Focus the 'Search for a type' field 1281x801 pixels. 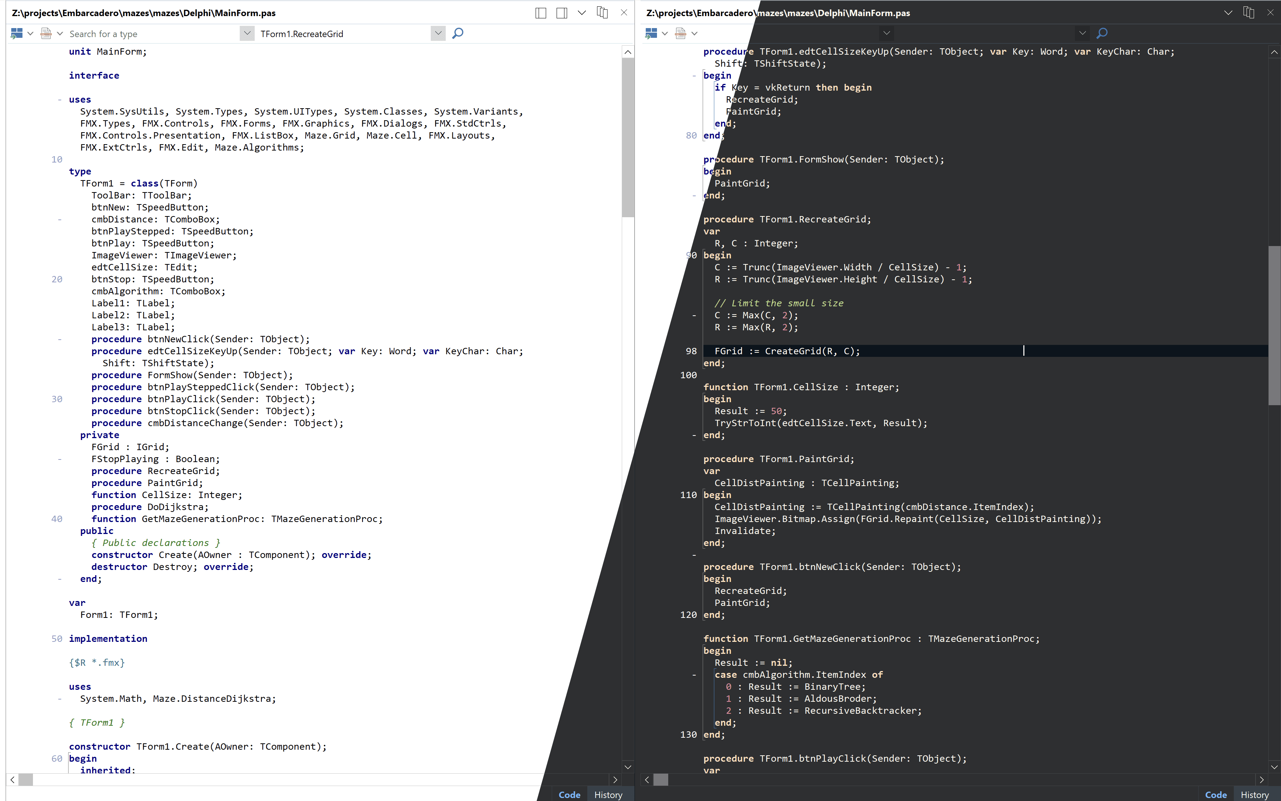pos(154,34)
